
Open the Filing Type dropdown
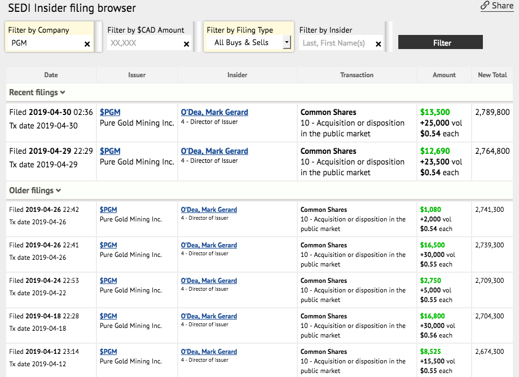tap(287, 42)
